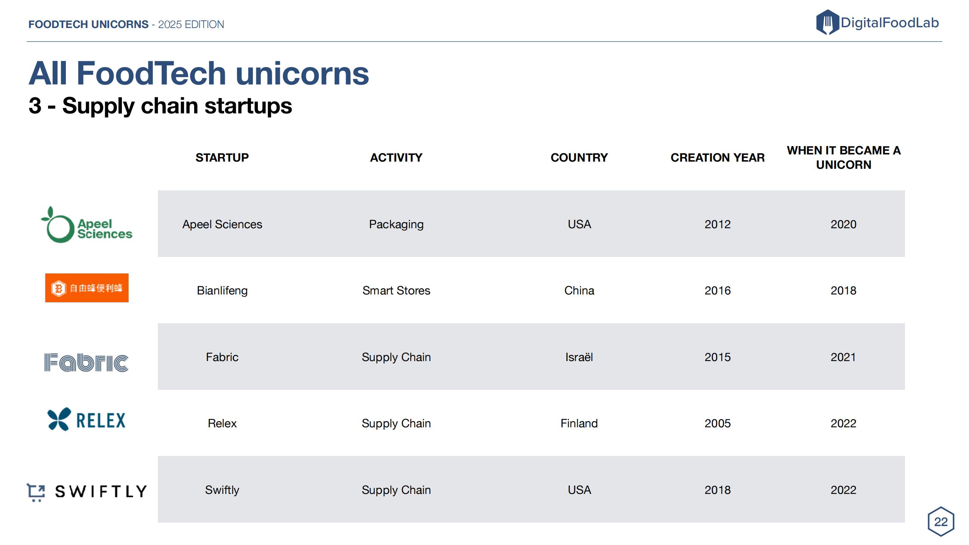Click the Fabric logo
Viewport: 969px width, 545px height.
(x=86, y=363)
